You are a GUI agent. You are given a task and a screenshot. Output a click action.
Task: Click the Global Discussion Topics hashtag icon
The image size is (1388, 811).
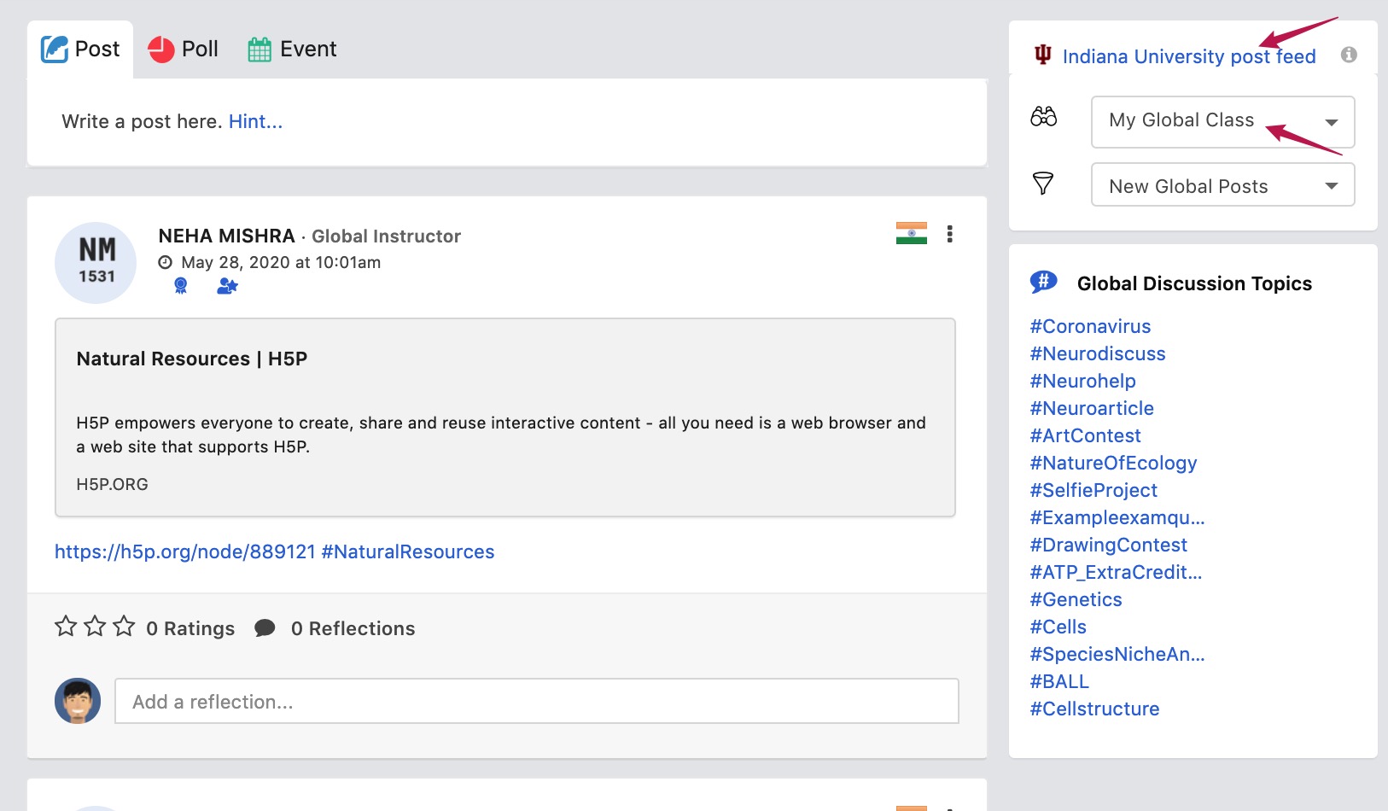1043,282
